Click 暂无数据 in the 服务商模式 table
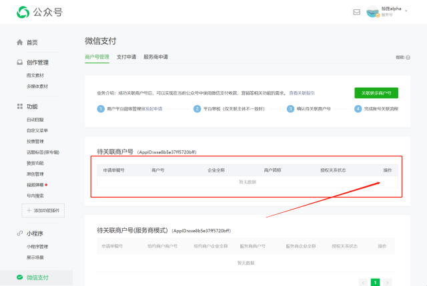Screen dimensions: 427x286 [x=246, y=263]
